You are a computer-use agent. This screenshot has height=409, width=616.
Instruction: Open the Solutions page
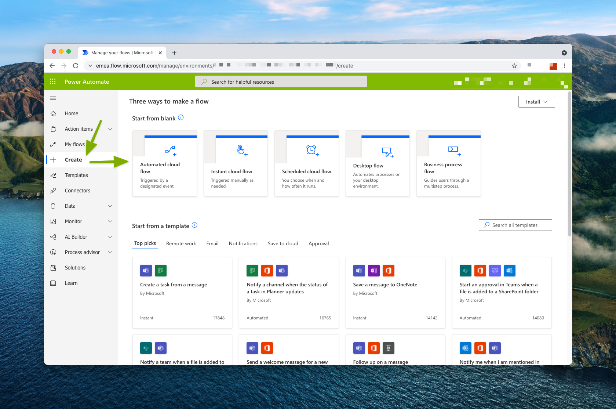click(x=75, y=268)
